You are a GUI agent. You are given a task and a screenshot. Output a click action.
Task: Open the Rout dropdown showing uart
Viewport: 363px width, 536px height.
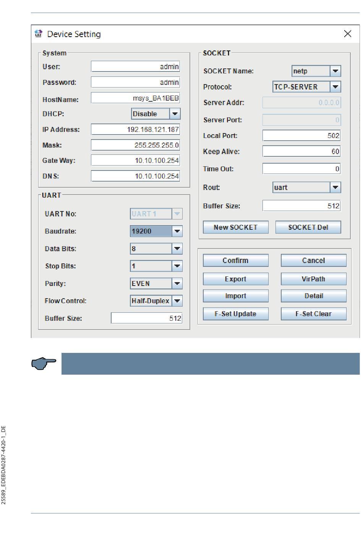tap(306, 187)
